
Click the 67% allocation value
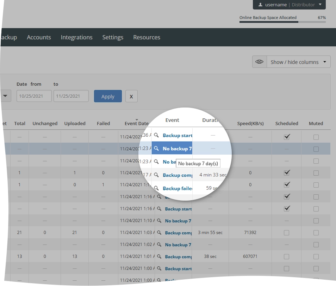click(322, 18)
